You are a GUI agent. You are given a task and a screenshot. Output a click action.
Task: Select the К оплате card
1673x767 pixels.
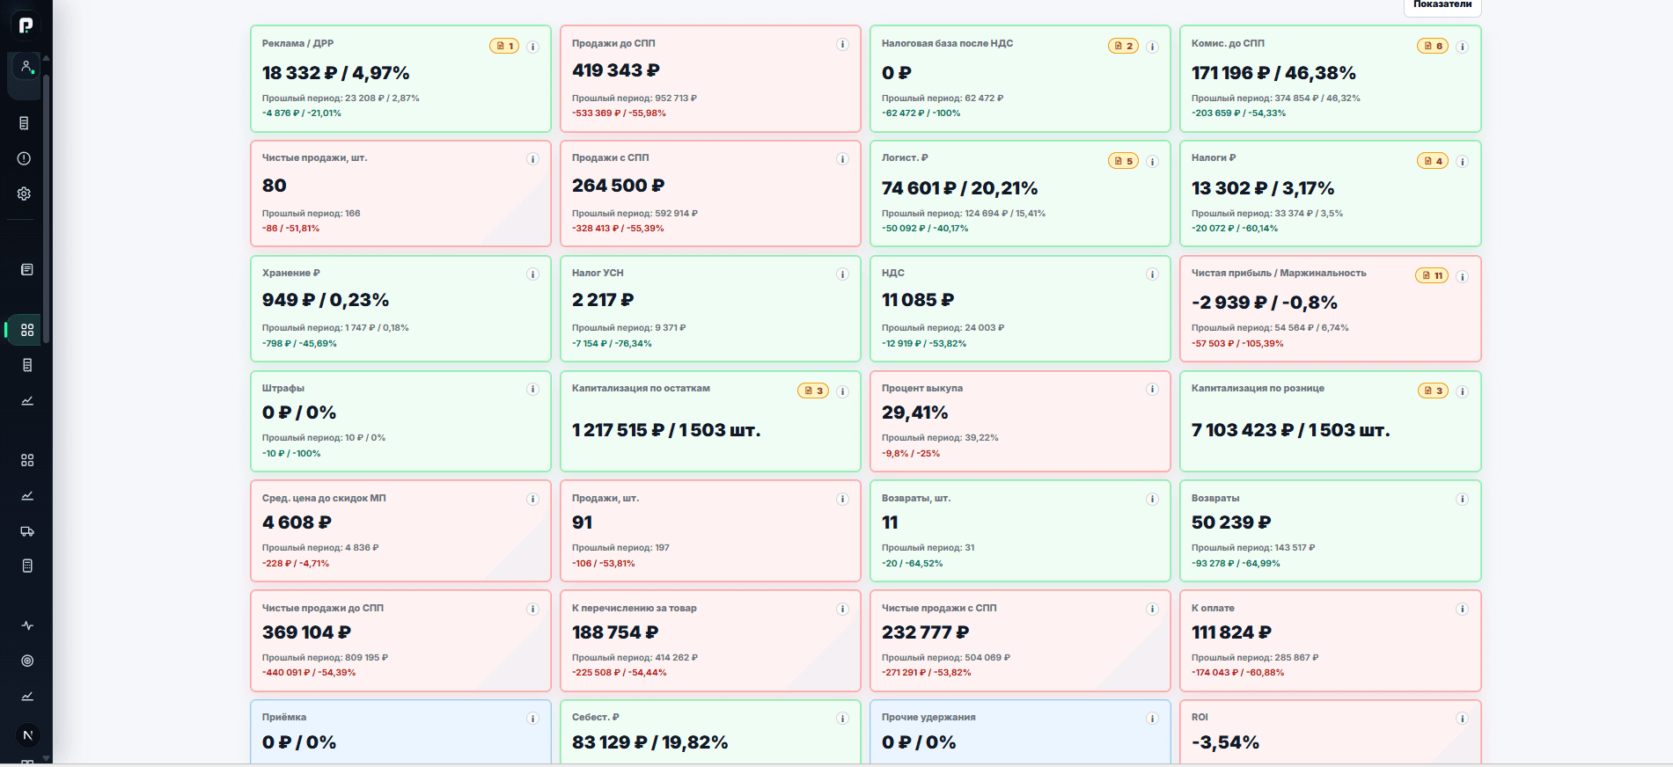point(1330,640)
